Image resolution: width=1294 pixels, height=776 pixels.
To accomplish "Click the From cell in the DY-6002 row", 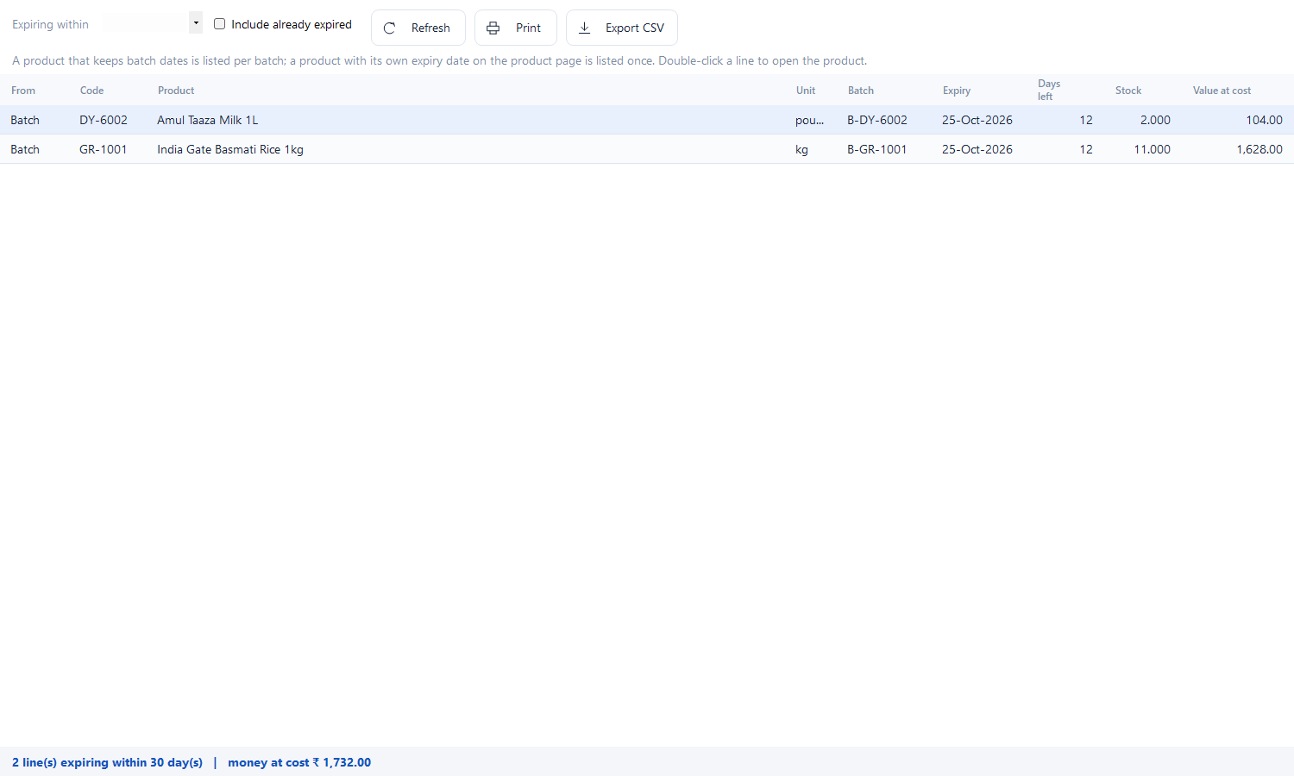I will pyautogui.click(x=25, y=120).
